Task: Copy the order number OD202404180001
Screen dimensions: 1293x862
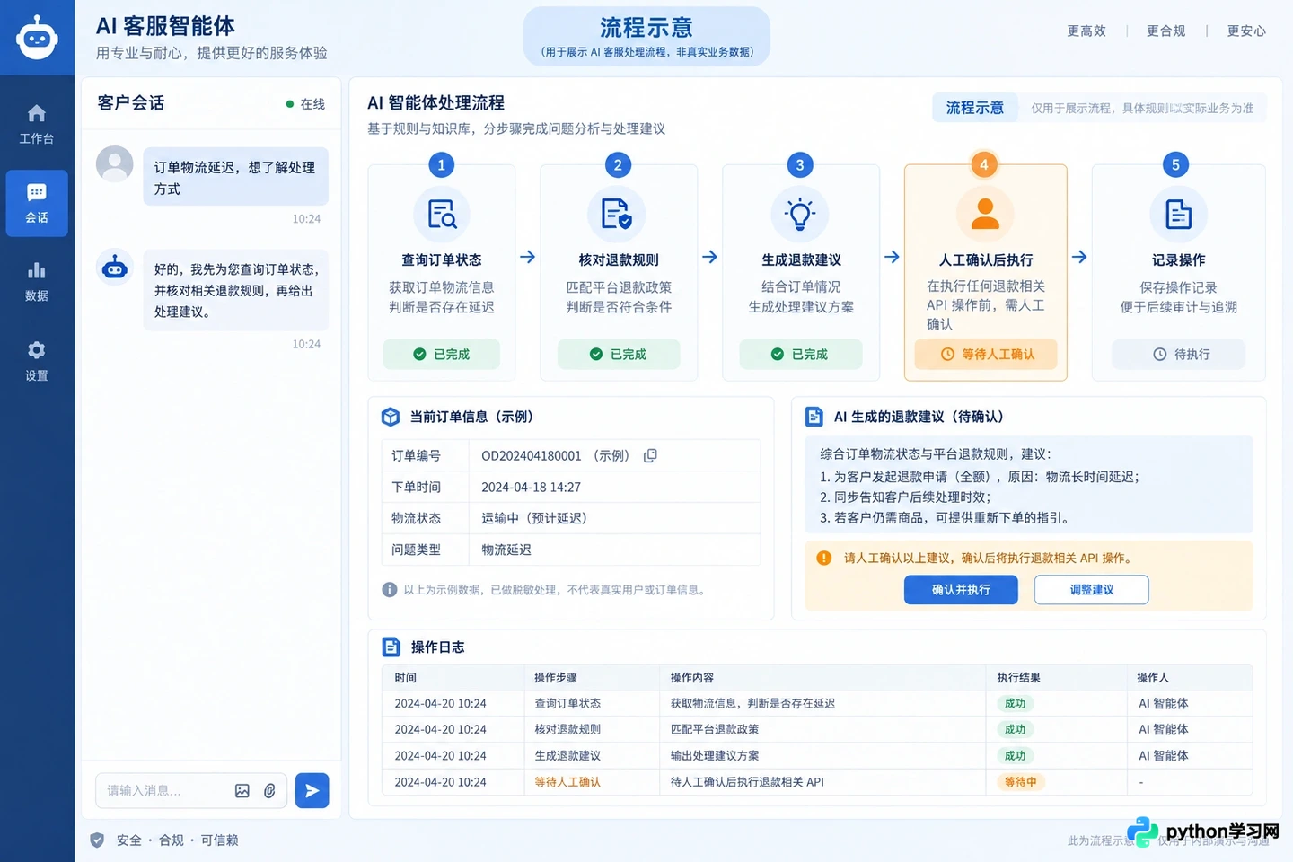Action: click(650, 455)
